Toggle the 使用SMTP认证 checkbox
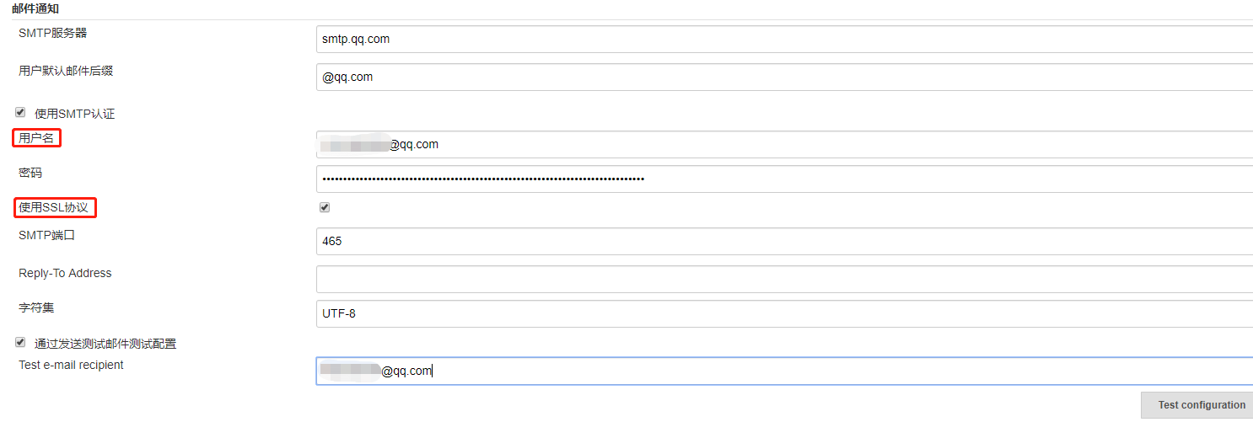 [x=20, y=112]
